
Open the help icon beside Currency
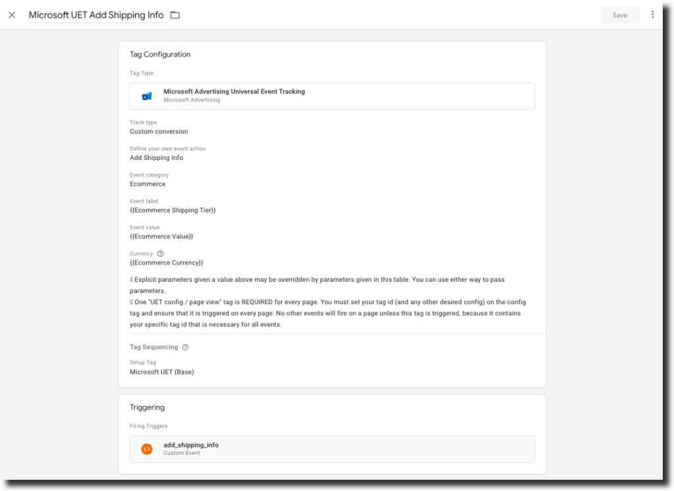click(161, 253)
